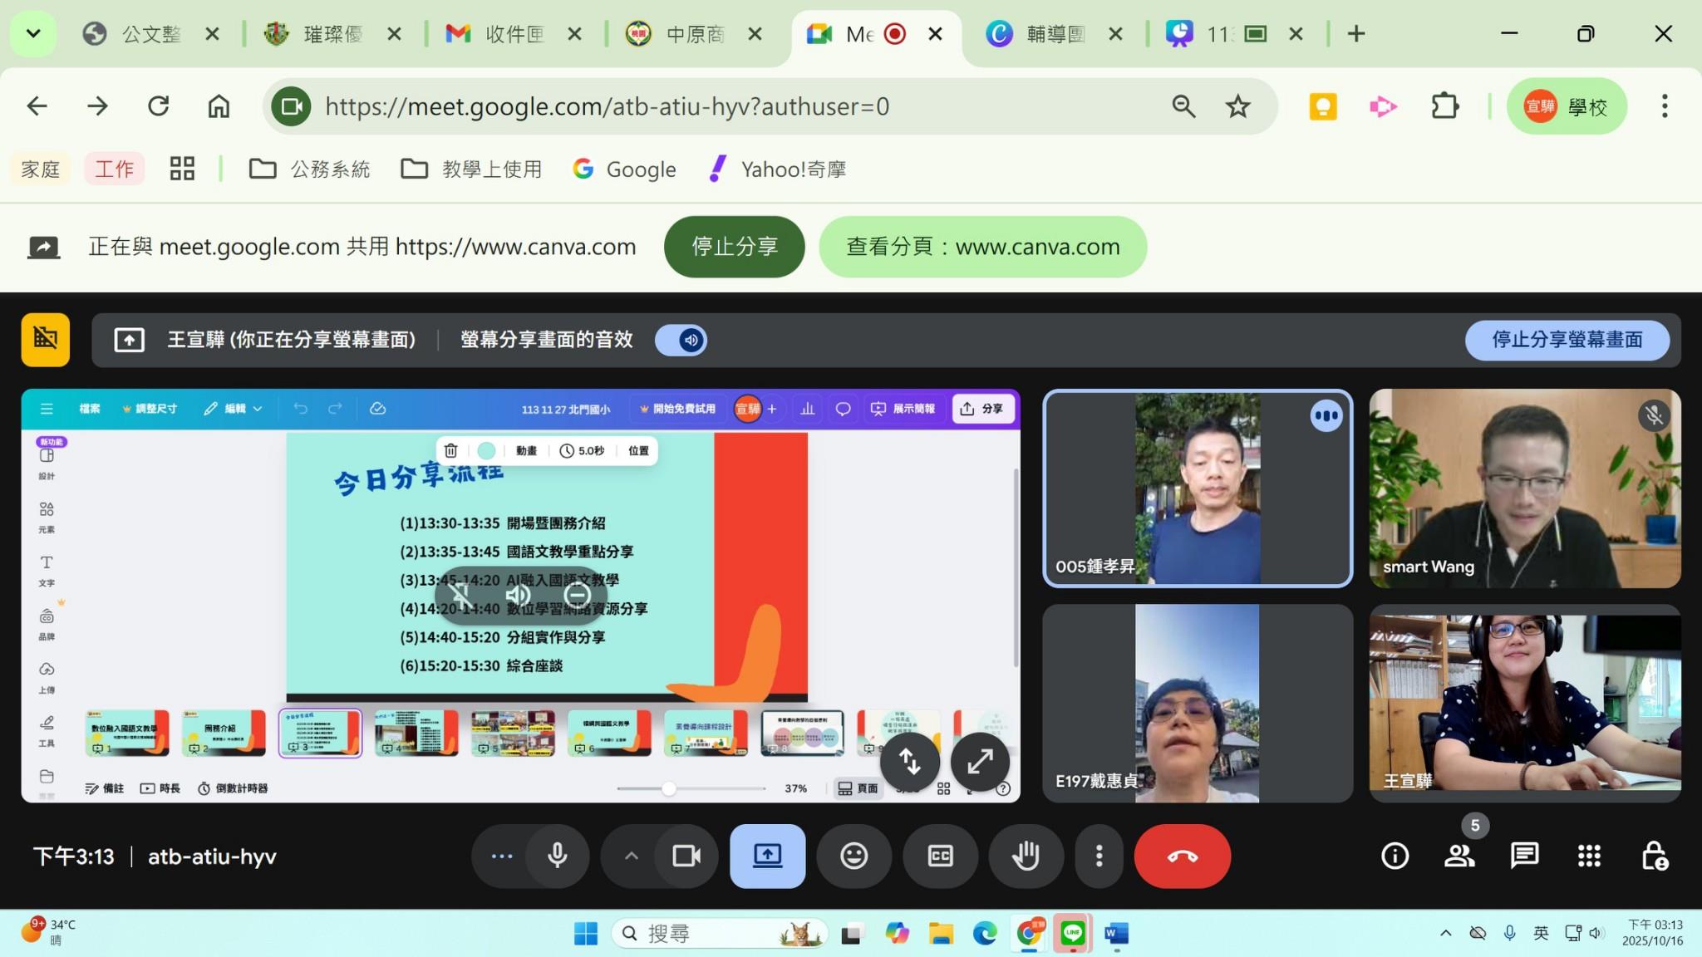Click 停止分享 to stop sharing
The width and height of the screenshot is (1702, 957).
pos(734,246)
